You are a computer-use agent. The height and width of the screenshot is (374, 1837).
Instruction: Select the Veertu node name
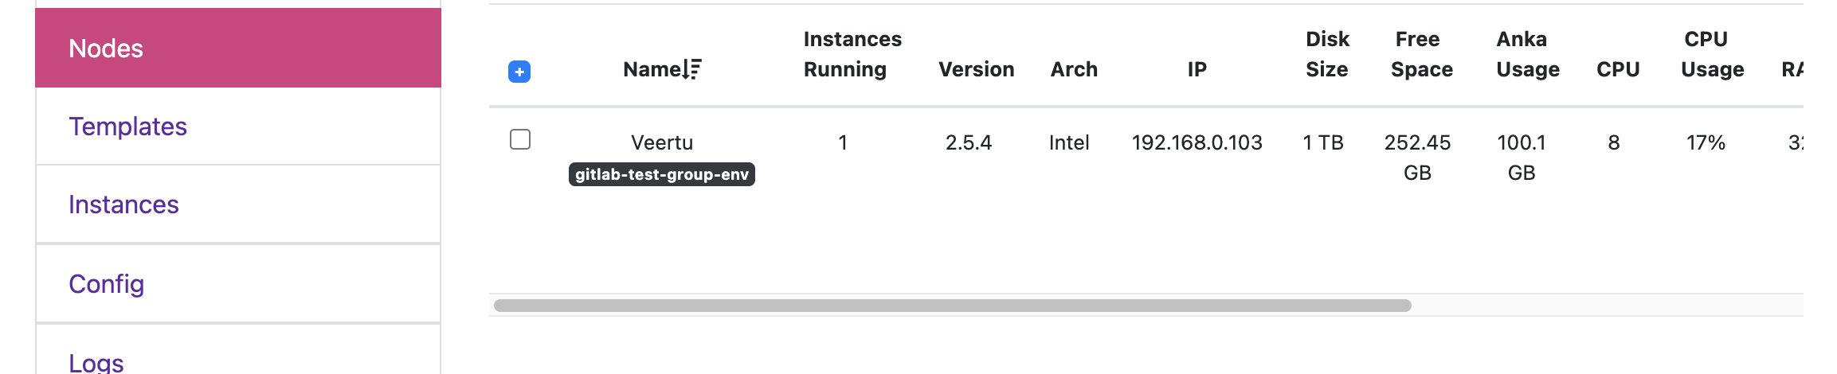[x=662, y=142]
